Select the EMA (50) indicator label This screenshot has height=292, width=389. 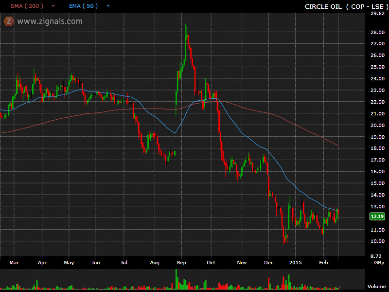click(83, 6)
